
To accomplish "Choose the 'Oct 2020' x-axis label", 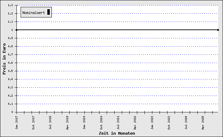I will point(101,122).
